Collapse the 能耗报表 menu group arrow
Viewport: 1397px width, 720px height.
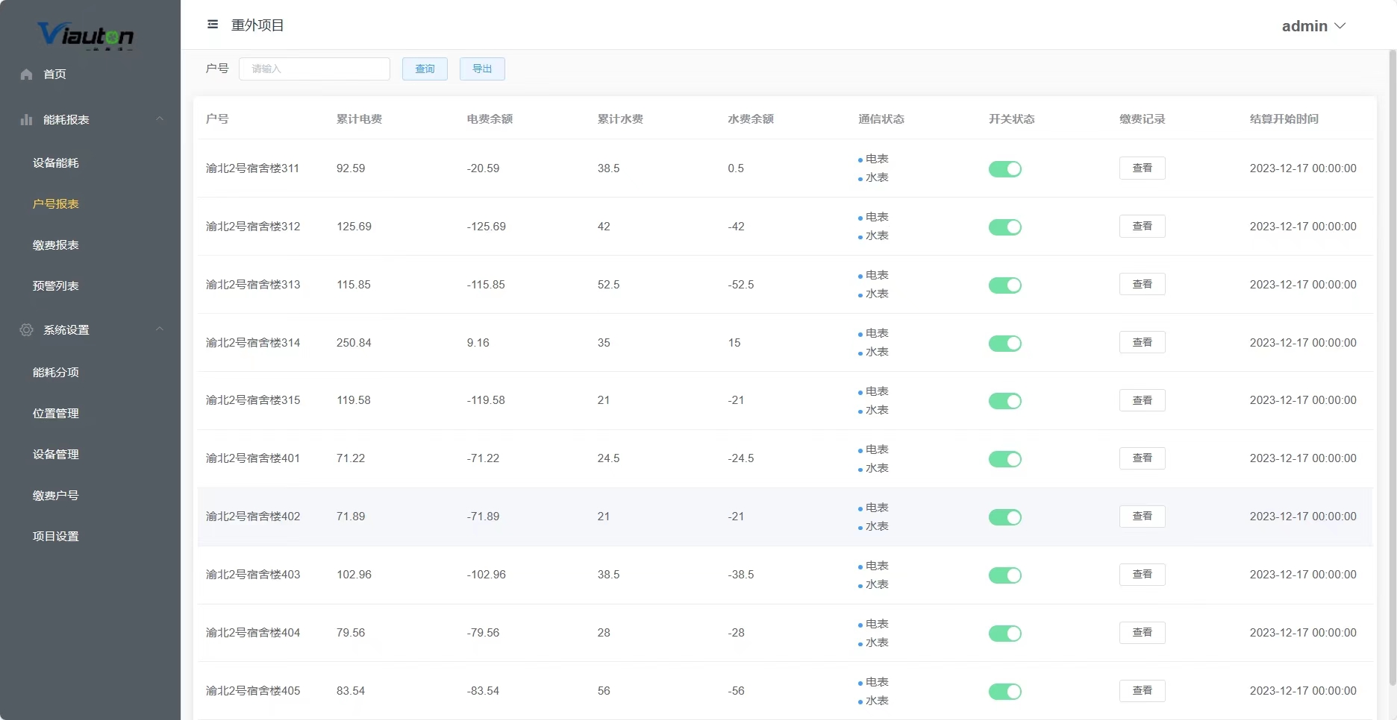click(x=160, y=119)
